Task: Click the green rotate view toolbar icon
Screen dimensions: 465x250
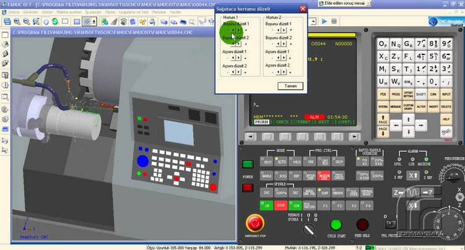Action: pyautogui.click(x=55, y=22)
